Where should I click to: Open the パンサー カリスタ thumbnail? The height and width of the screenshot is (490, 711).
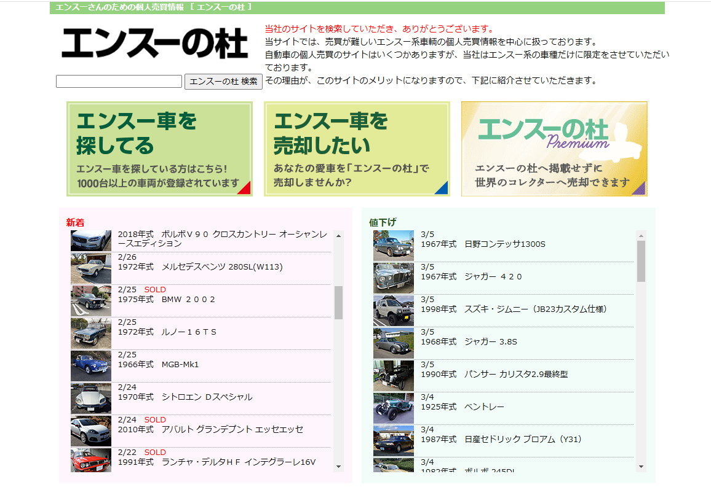click(394, 376)
